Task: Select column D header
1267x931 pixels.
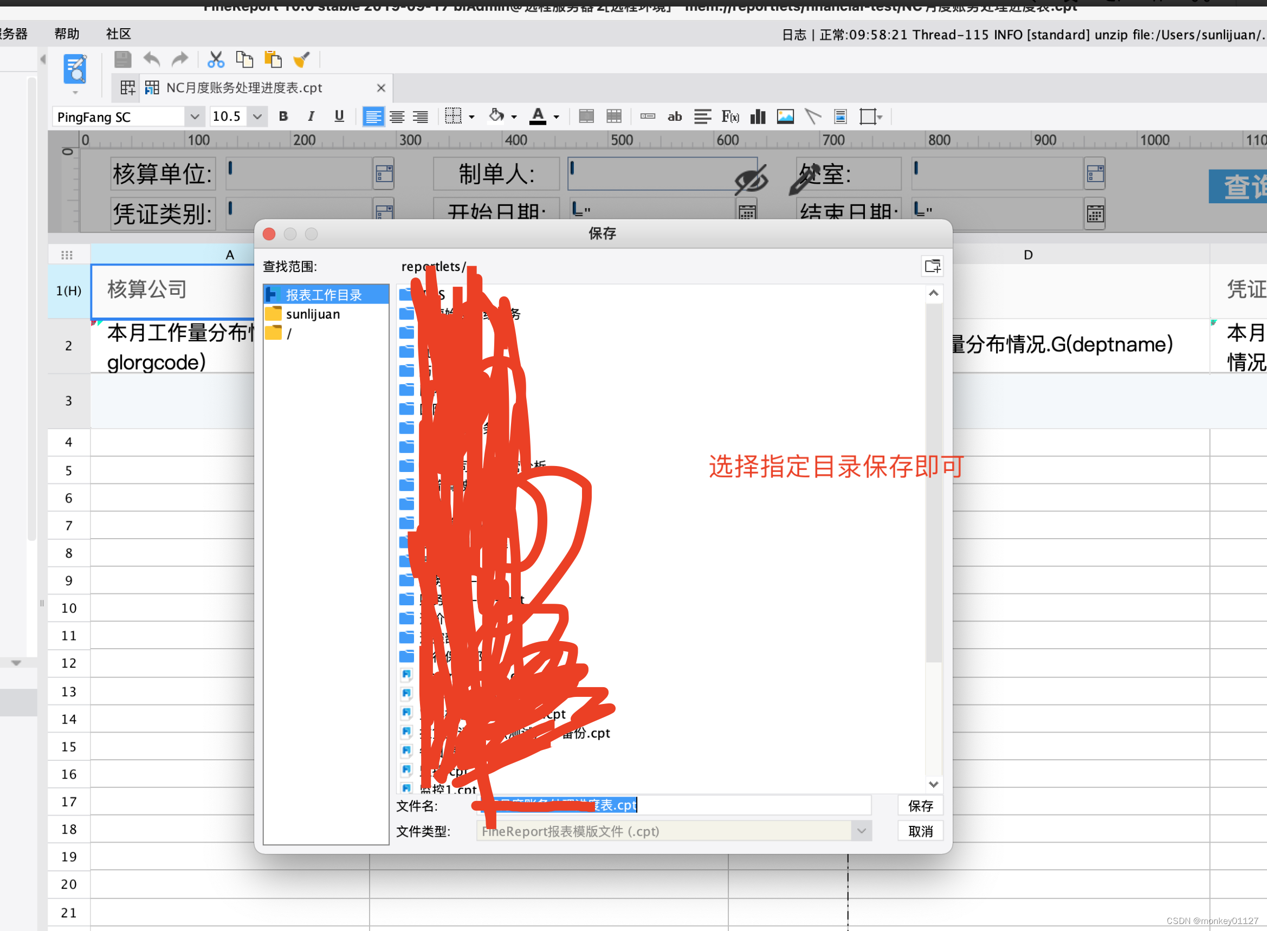Action: [1028, 255]
